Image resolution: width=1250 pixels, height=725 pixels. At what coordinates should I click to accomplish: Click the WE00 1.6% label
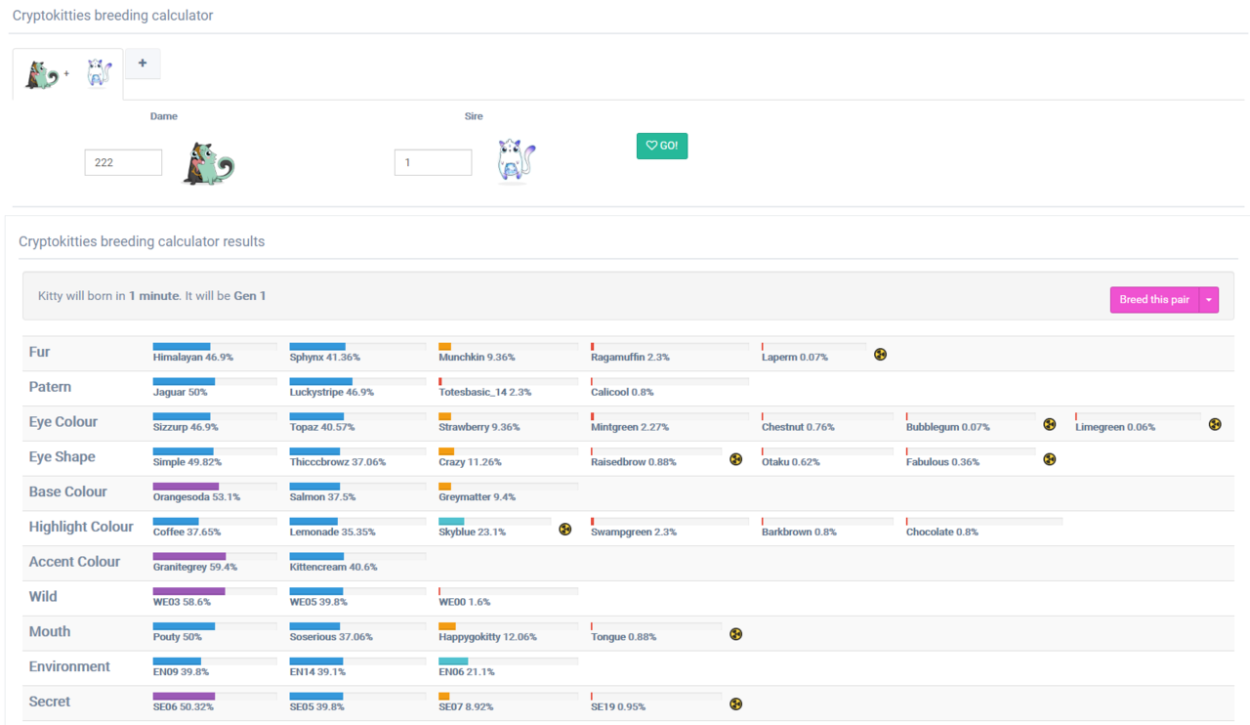(x=464, y=602)
